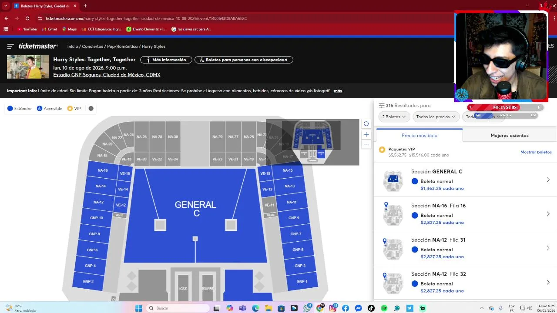Click the Ticketmaster logo
Image resolution: width=557 pixels, height=313 pixels.
(38, 46)
